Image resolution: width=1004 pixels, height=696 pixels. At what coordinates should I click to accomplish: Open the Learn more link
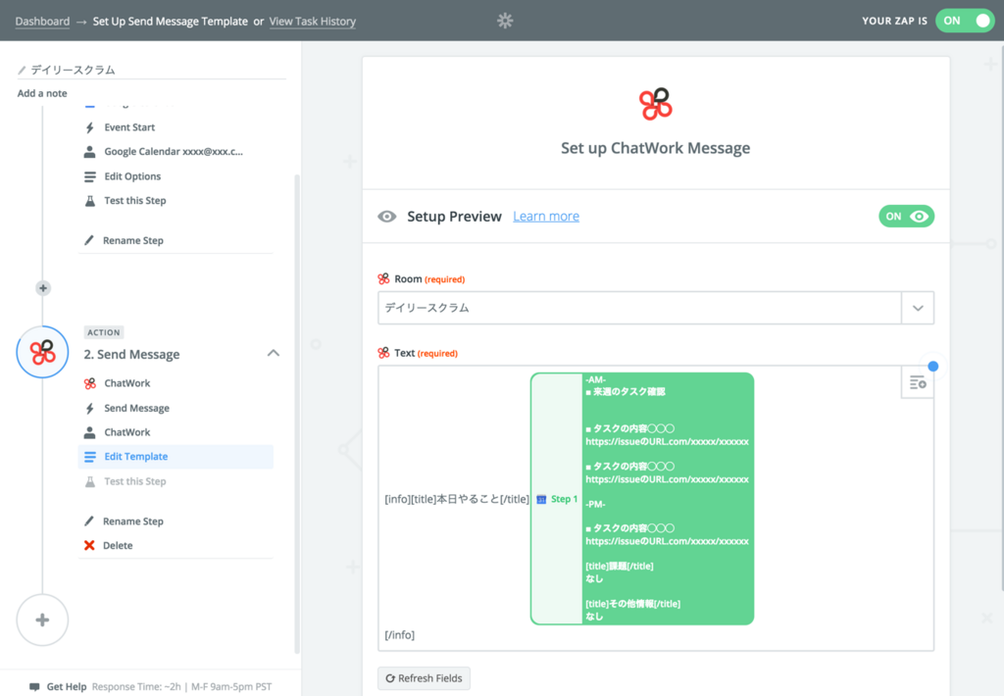(x=546, y=217)
